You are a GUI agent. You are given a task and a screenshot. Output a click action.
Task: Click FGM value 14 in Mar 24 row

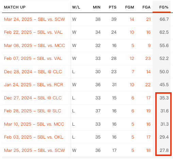pyautogui.click(x=132, y=19)
